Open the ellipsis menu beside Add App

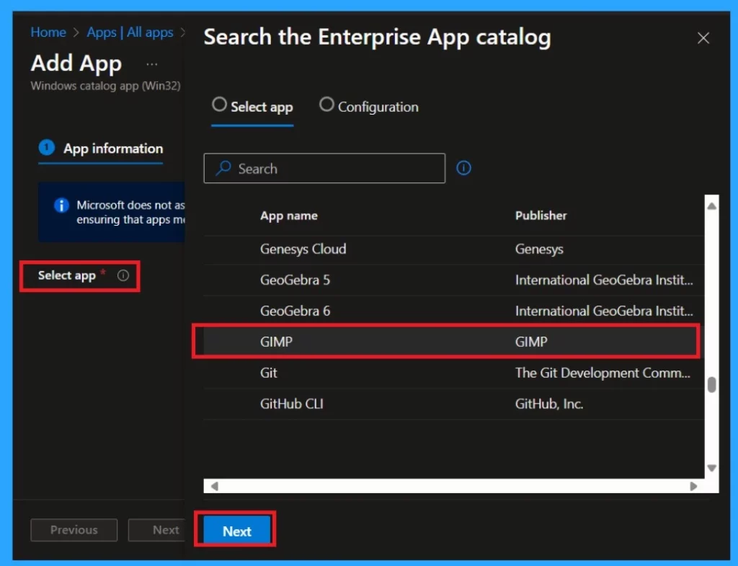(x=151, y=64)
